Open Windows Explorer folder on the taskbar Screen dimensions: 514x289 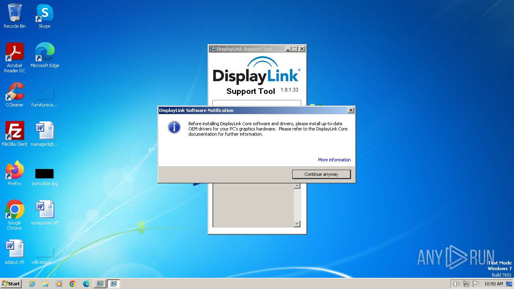click(x=45, y=284)
